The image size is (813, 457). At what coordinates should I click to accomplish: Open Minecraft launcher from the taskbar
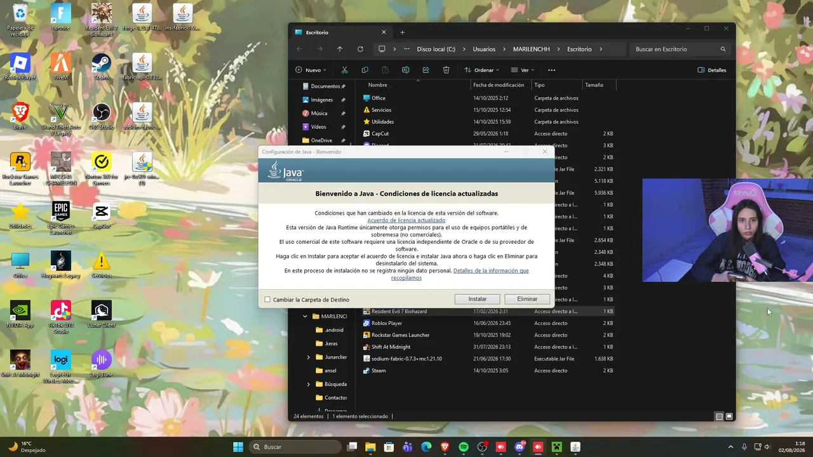pyautogui.click(x=557, y=447)
